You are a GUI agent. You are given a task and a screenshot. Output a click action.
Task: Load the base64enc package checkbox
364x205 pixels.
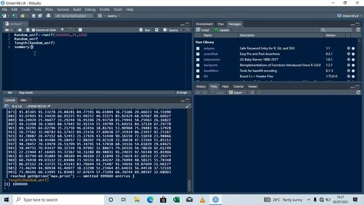click(x=198, y=71)
